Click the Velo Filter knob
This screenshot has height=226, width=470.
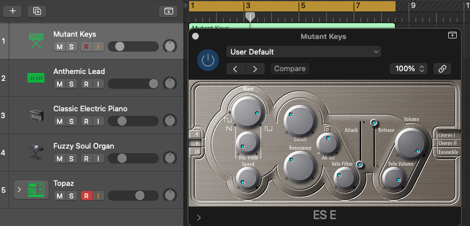[345, 178]
